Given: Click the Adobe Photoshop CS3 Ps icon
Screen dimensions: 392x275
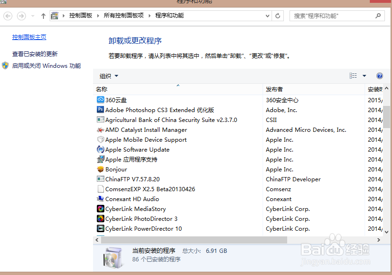Looking at the screenshot, I should tap(100, 109).
